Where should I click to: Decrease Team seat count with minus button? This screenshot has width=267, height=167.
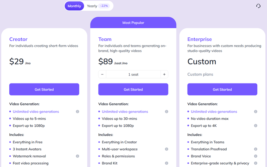point(102,75)
